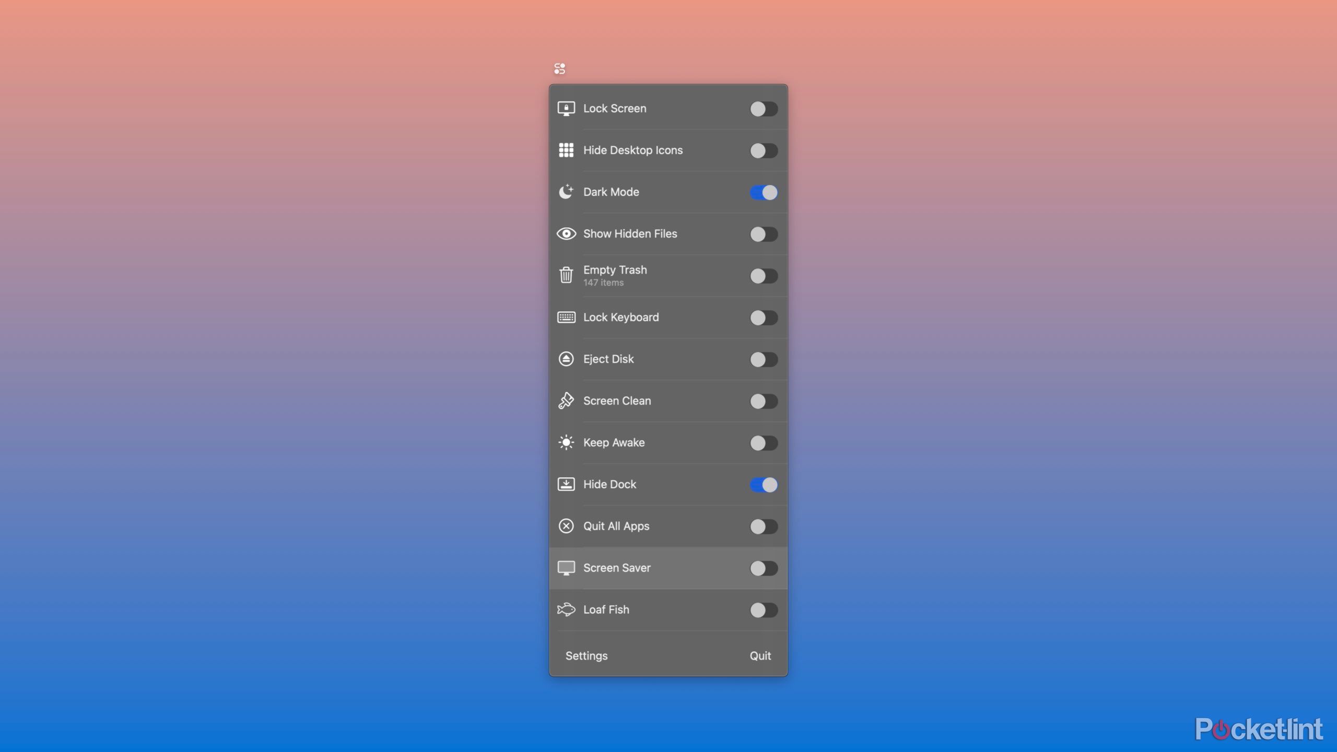Click the Screen Clean brush icon
Image resolution: width=1337 pixels, height=752 pixels.
point(566,401)
